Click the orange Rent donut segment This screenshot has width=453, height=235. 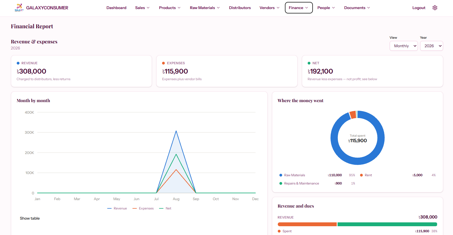[353, 115]
